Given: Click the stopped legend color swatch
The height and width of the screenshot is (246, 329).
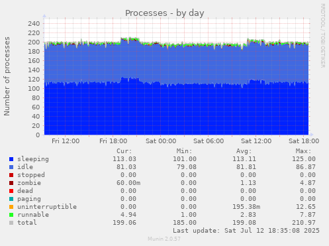Looking at the screenshot, I should coord(11,175).
